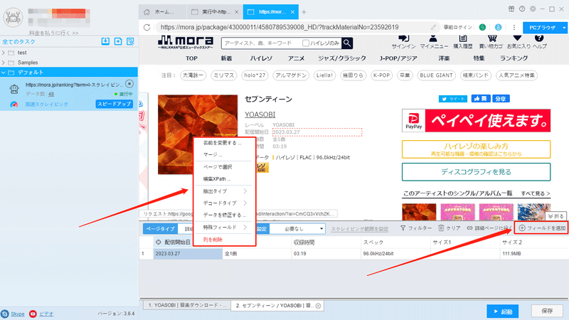
Task: Click the task search icon in sidebar
Action: 130,41
